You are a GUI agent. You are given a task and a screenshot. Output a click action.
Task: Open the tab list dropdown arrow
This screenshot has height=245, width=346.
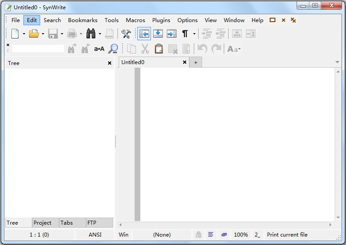click(337, 62)
